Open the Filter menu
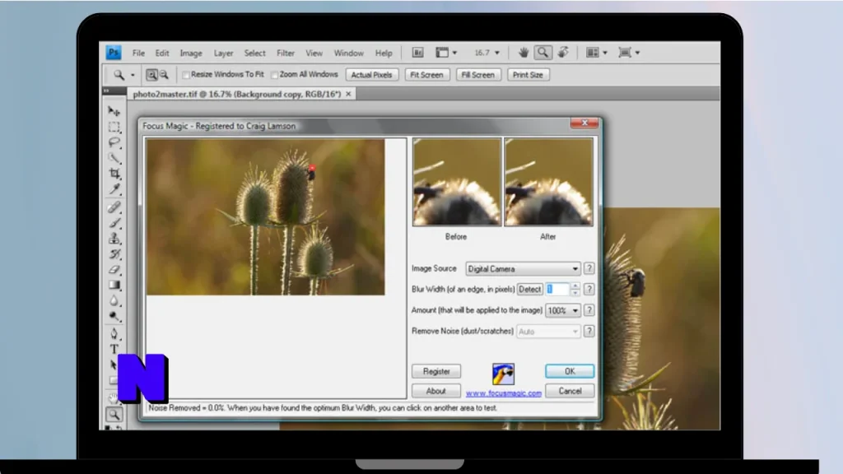Image resolution: width=843 pixels, height=474 pixels. point(286,53)
